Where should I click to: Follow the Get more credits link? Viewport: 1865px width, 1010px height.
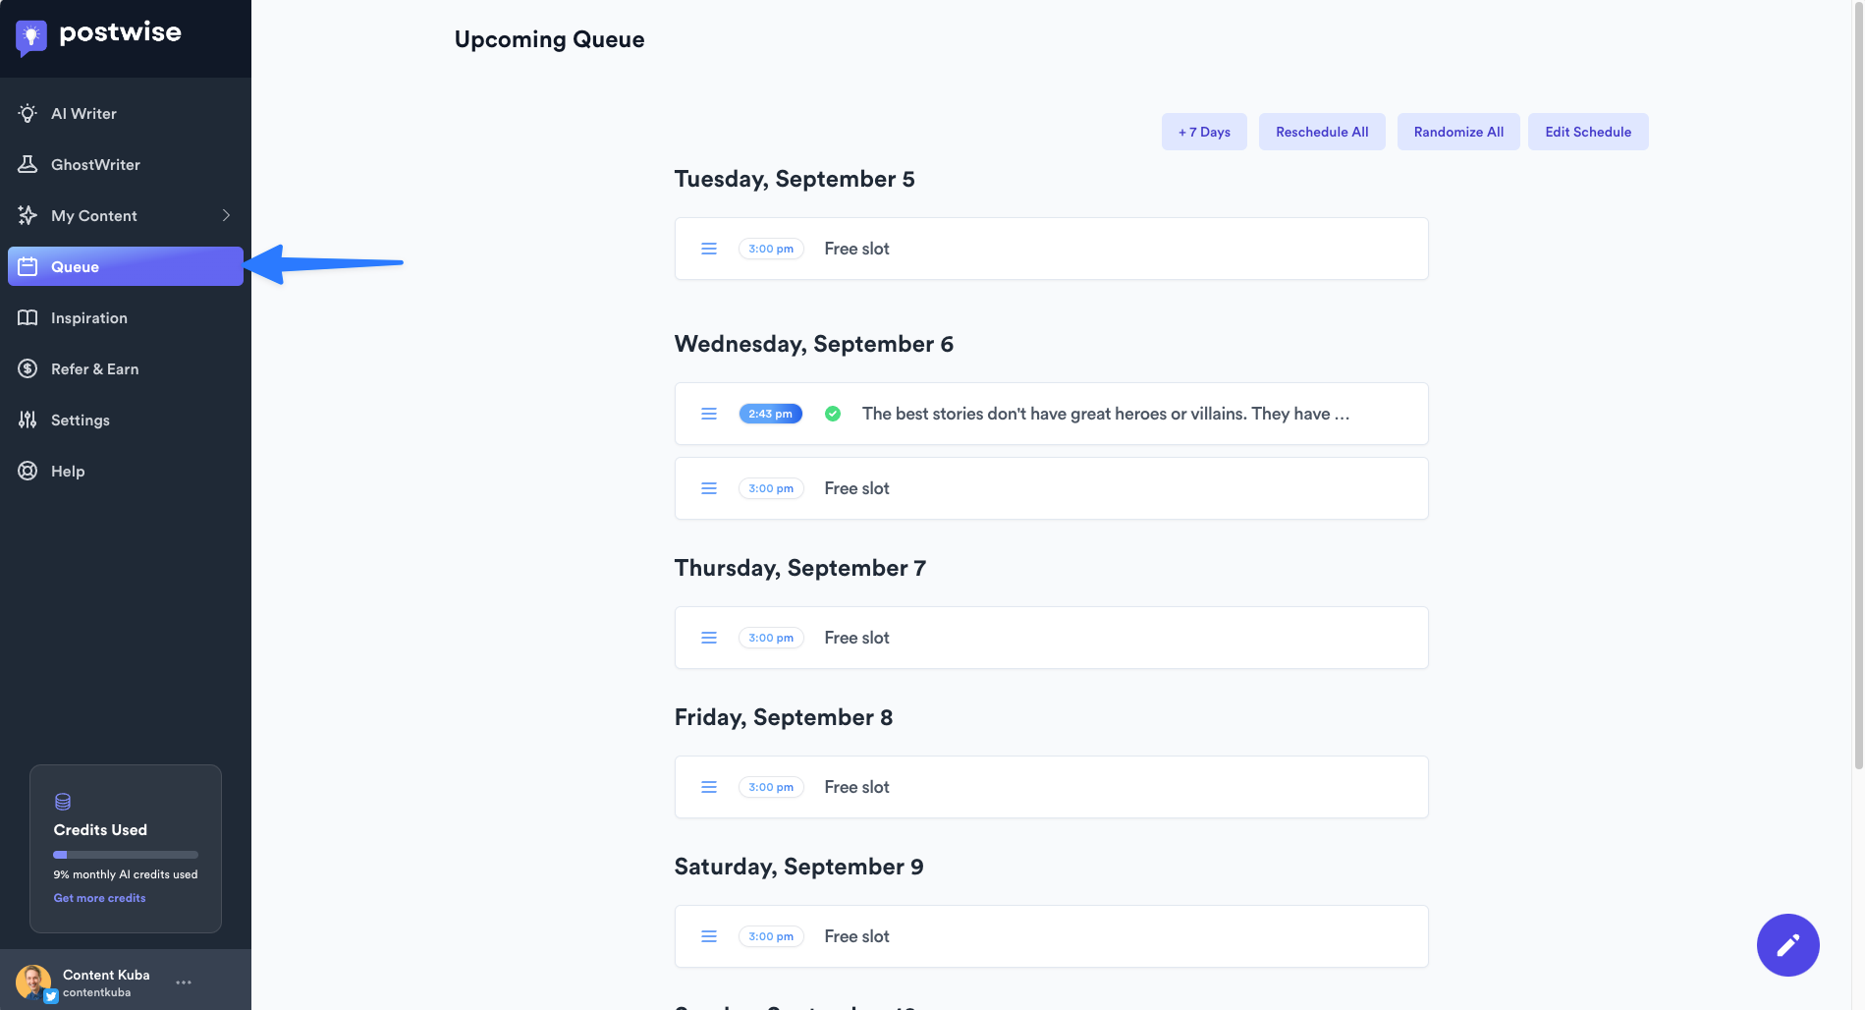pyautogui.click(x=99, y=898)
